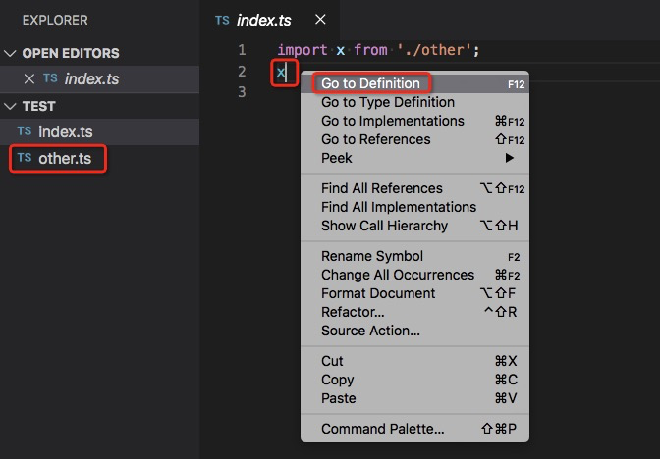Choose Go to Type Definition
Viewport: 660px width, 459px height.
(x=387, y=102)
